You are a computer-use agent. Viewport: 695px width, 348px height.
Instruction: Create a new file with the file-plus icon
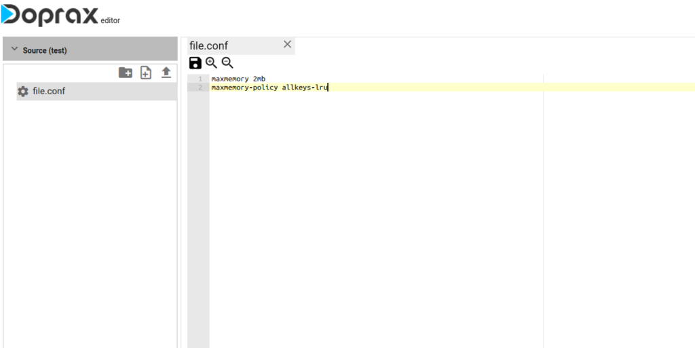pyautogui.click(x=146, y=73)
